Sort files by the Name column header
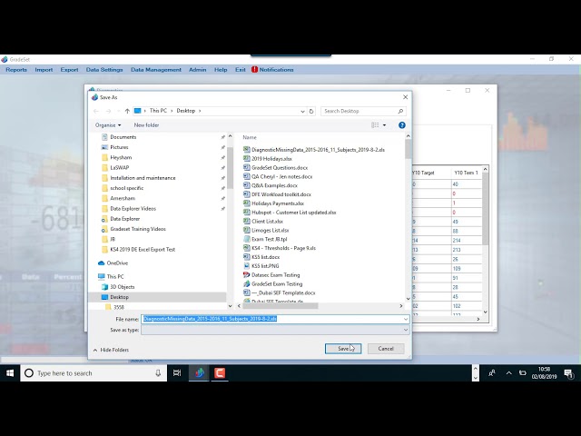This screenshot has height=436, width=581. coord(250,137)
